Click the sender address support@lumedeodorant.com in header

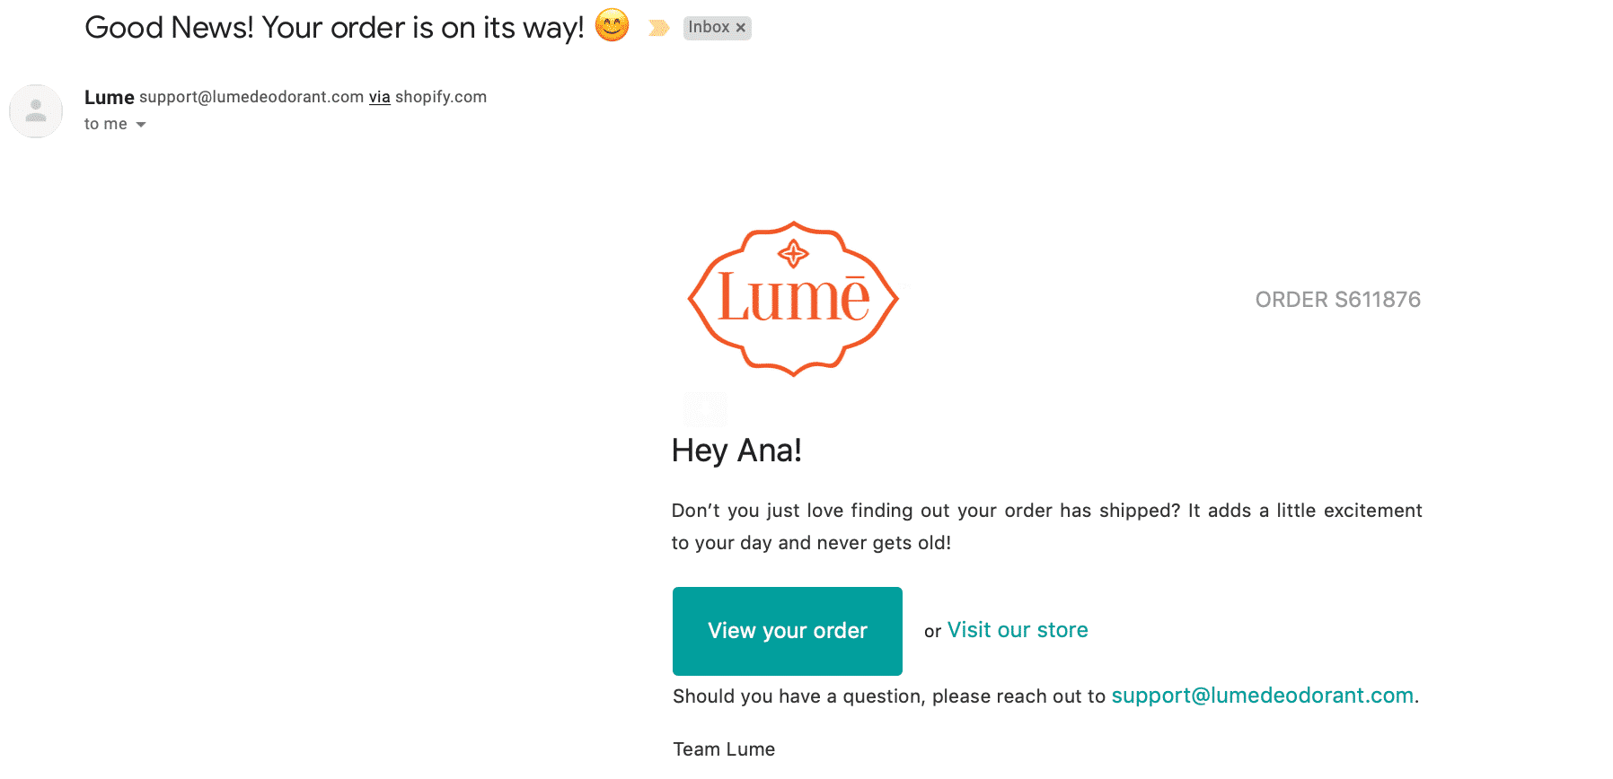tap(251, 97)
